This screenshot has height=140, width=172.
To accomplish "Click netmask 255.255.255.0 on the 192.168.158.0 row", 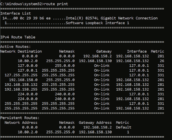I will pyautogui.click(x=60, y=80).
